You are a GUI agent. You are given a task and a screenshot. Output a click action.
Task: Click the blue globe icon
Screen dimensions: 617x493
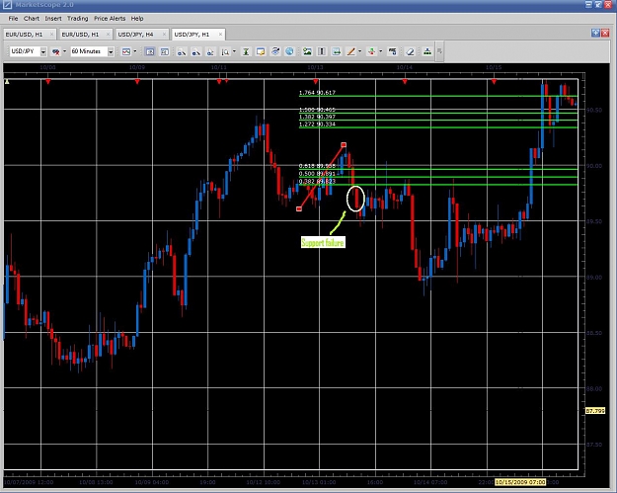[289, 51]
